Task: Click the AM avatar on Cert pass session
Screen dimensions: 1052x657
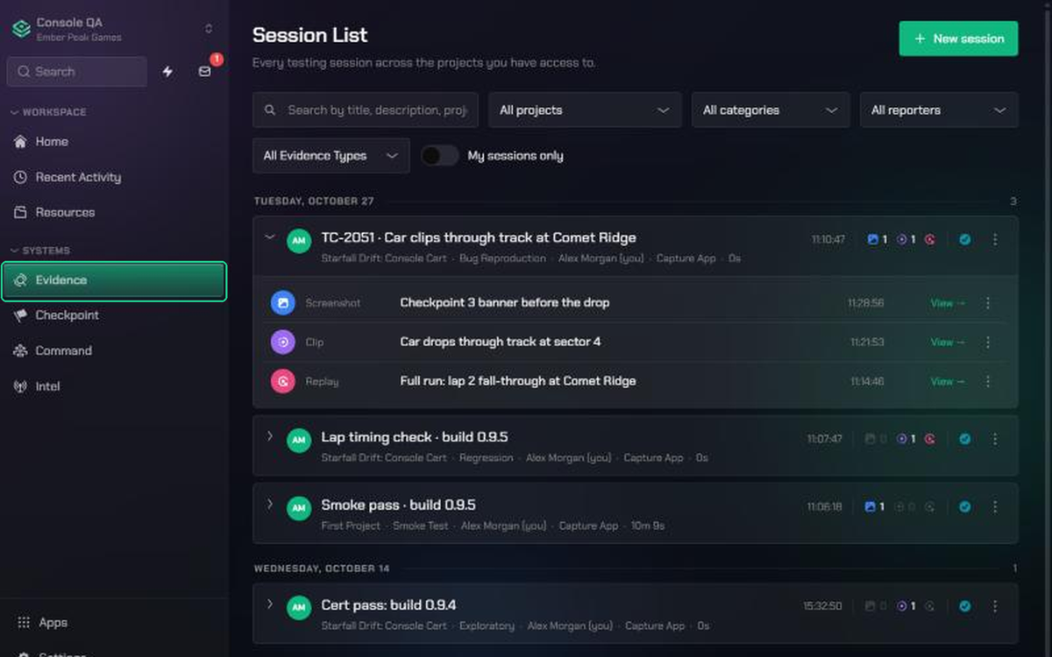Action: 299,607
